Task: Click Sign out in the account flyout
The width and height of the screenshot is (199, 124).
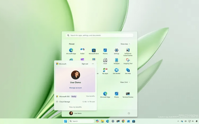Action: [85, 64]
